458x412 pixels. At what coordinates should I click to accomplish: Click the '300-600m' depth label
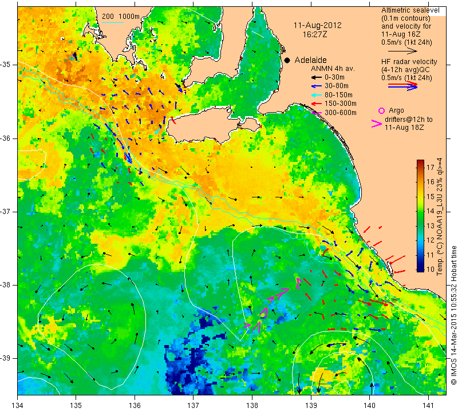[341, 112]
